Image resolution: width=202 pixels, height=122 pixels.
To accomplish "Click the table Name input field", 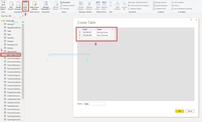I will point(95,104).
